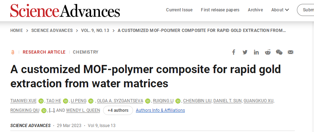Expand the About dropdown menu
This screenshot has width=314, height=132.
point(280,10)
